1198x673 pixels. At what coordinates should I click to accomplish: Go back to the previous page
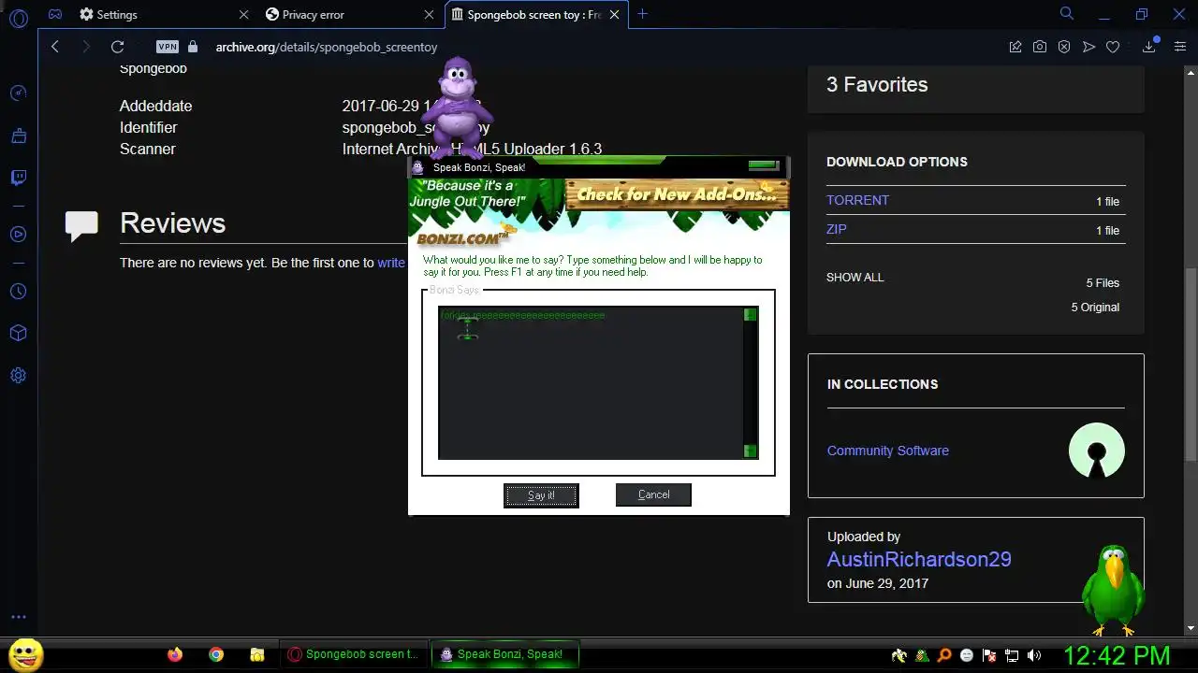coord(55,47)
